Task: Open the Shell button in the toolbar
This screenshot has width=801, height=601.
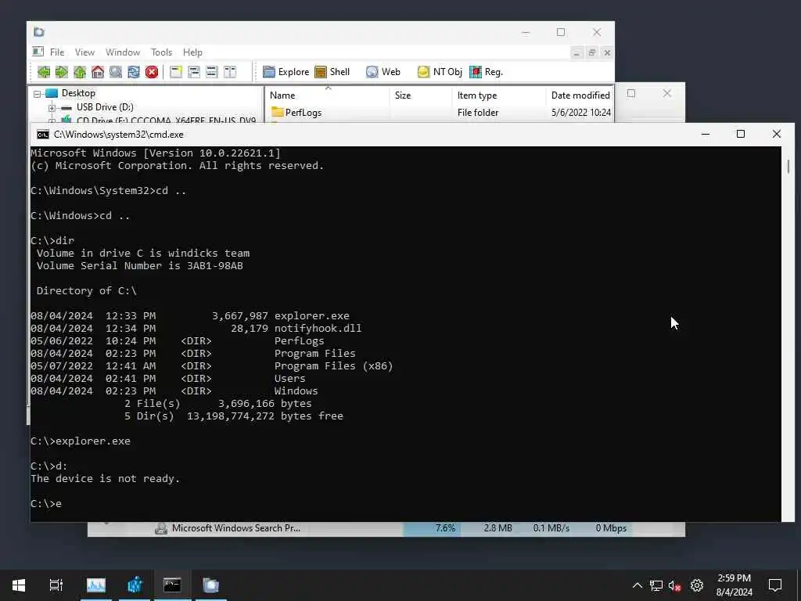Action: [x=332, y=72]
